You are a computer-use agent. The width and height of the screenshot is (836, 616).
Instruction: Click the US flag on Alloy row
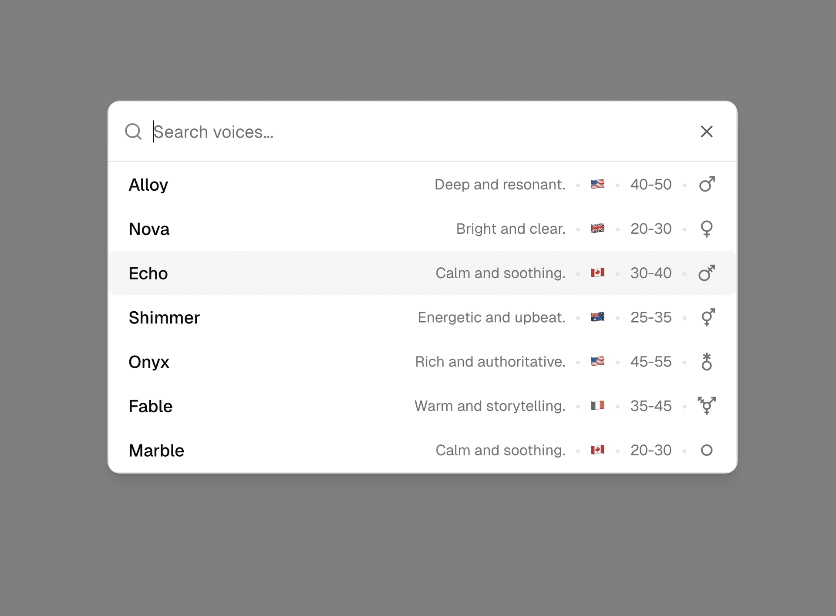click(597, 184)
